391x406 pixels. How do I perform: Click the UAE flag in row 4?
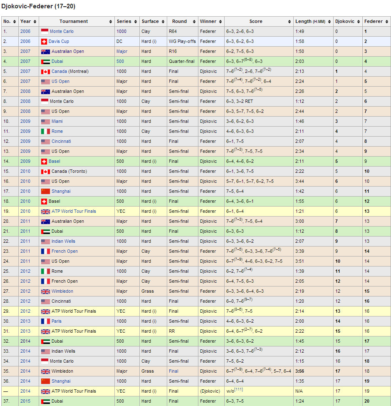coord(45,62)
